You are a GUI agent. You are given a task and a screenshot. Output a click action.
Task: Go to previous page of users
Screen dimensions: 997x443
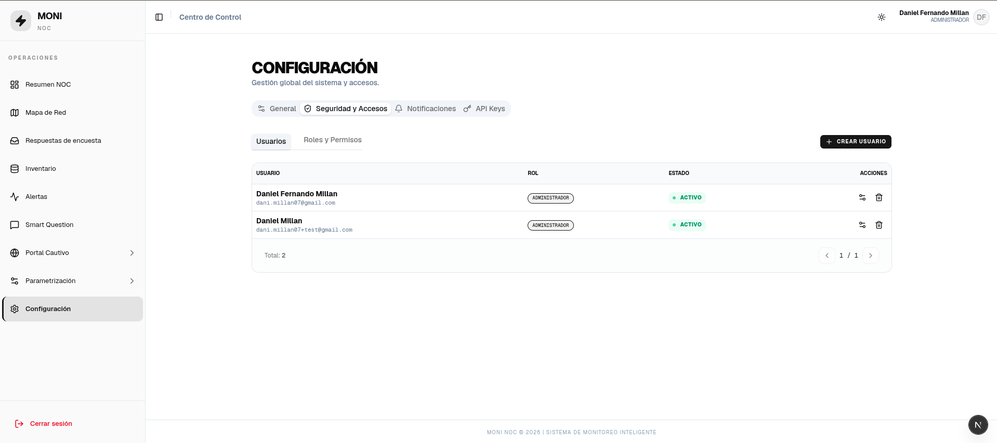pyautogui.click(x=827, y=256)
